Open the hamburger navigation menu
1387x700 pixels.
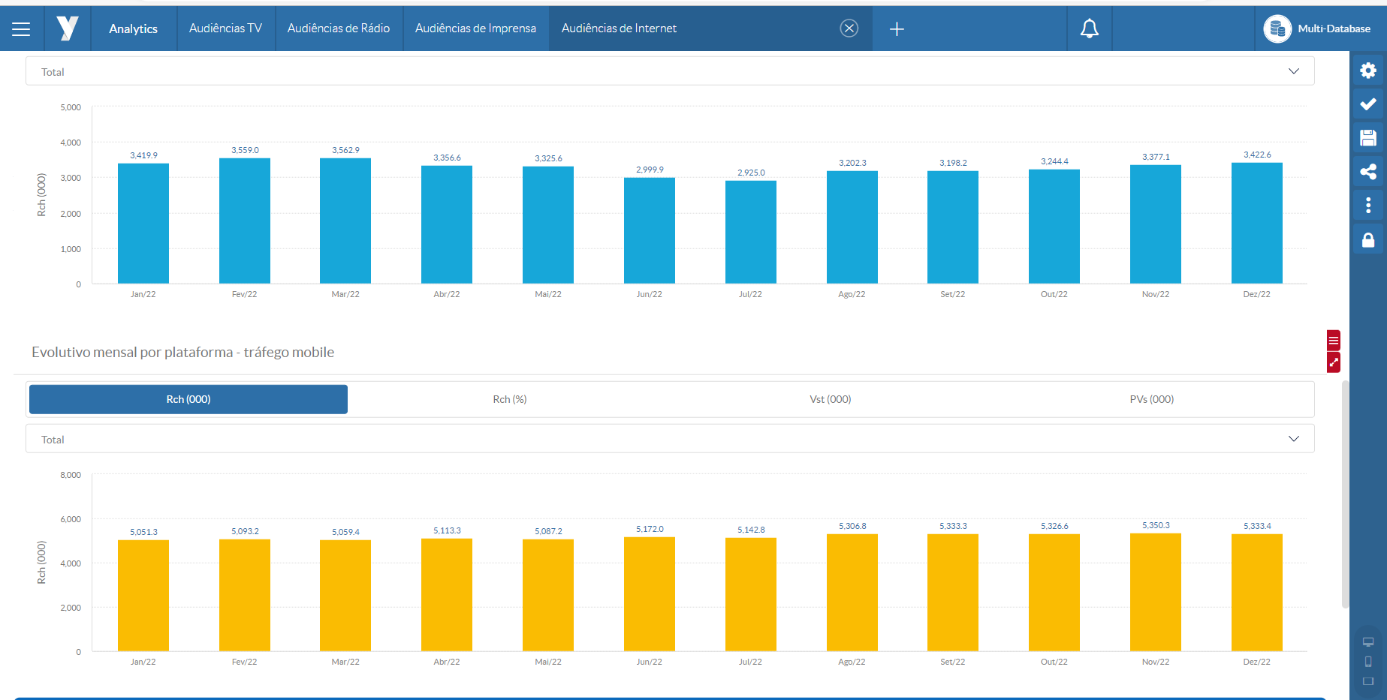(x=21, y=29)
